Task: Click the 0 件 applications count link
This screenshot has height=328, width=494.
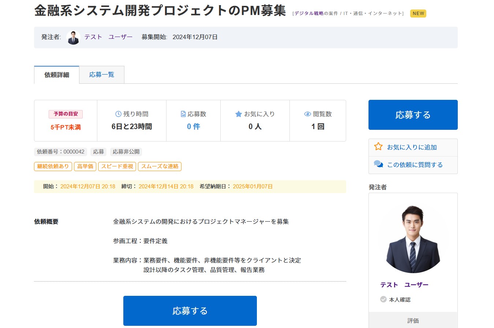Action: coord(193,127)
